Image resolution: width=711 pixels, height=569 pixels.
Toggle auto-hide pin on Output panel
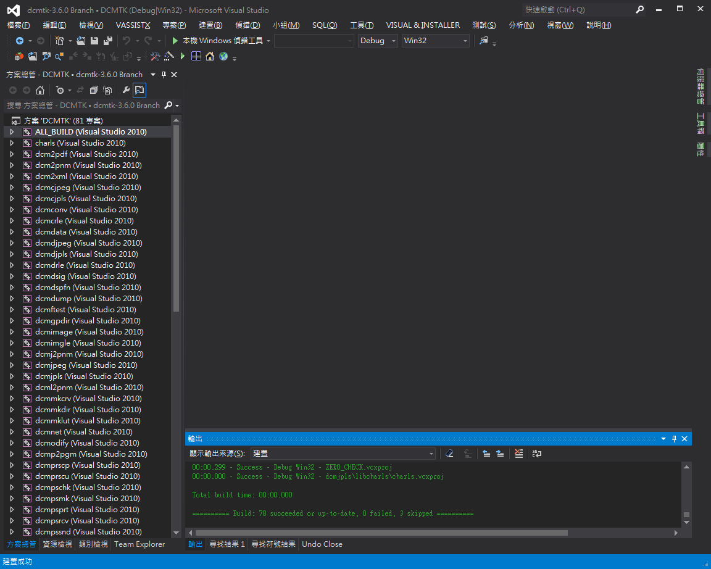[x=674, y=439]
